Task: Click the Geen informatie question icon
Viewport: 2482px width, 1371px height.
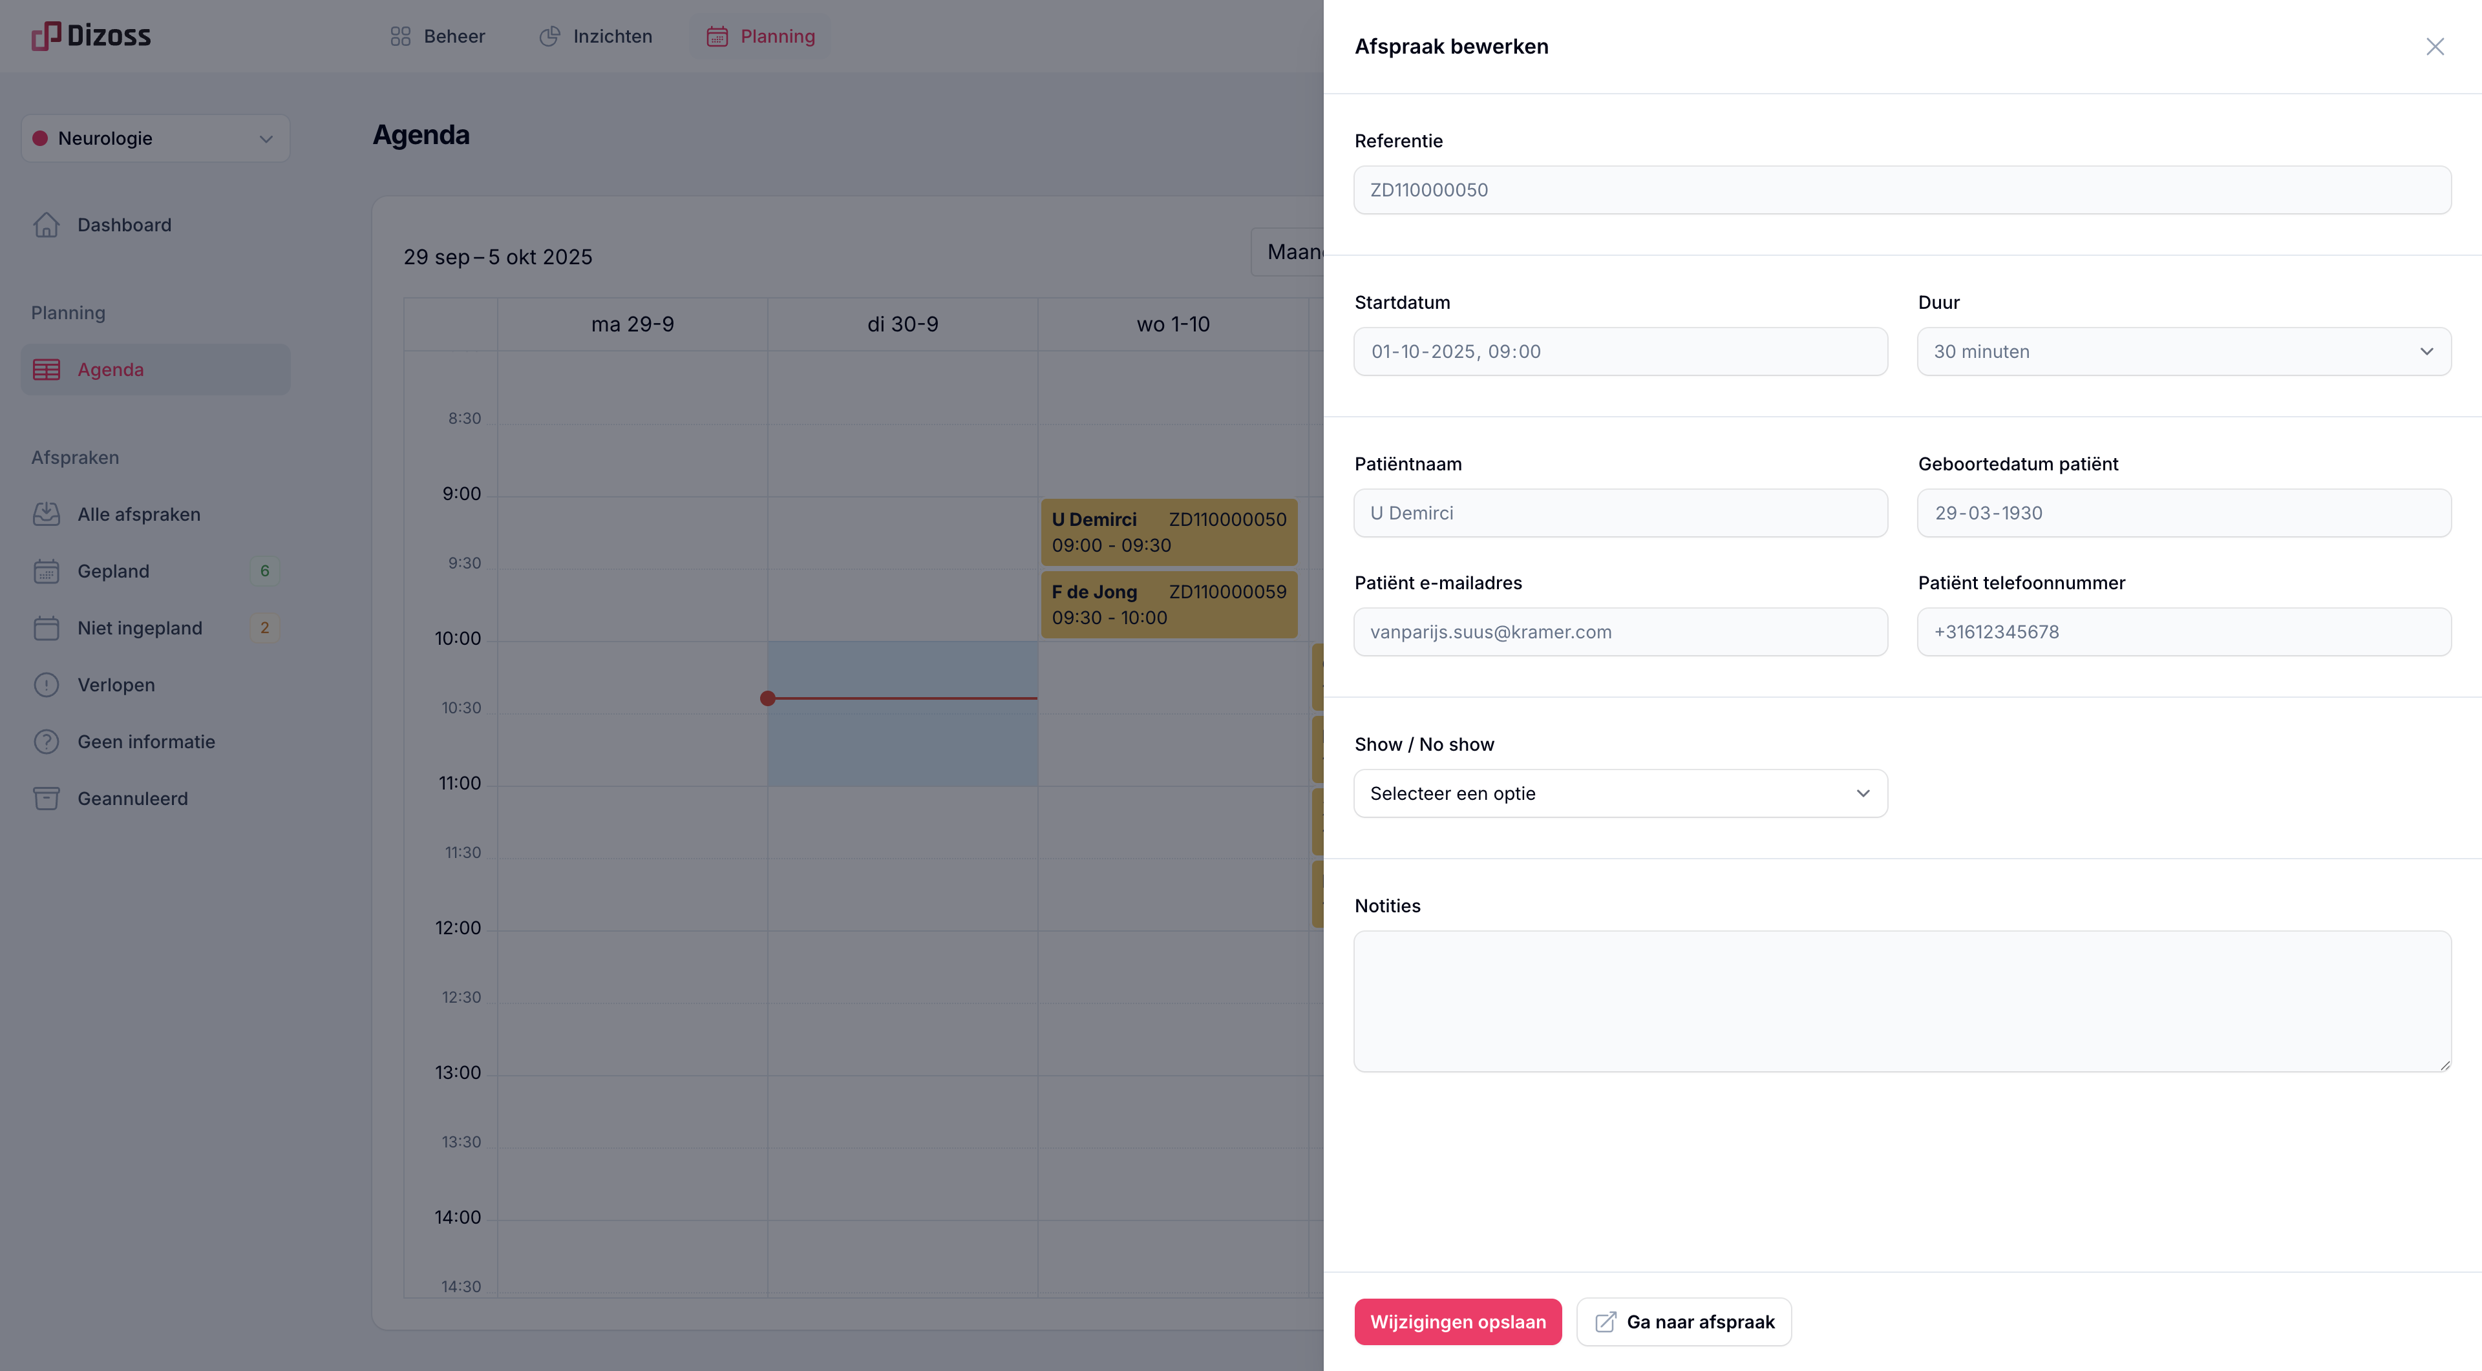Action: tap(47, 741)
